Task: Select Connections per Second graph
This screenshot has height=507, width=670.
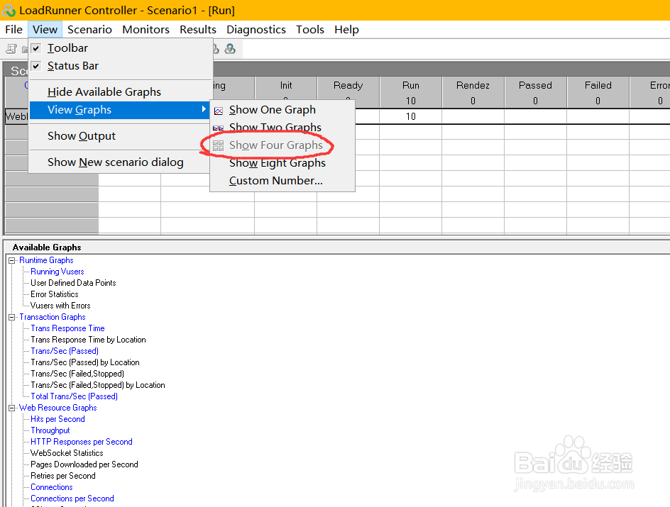Action: click(x=72, y=498)
